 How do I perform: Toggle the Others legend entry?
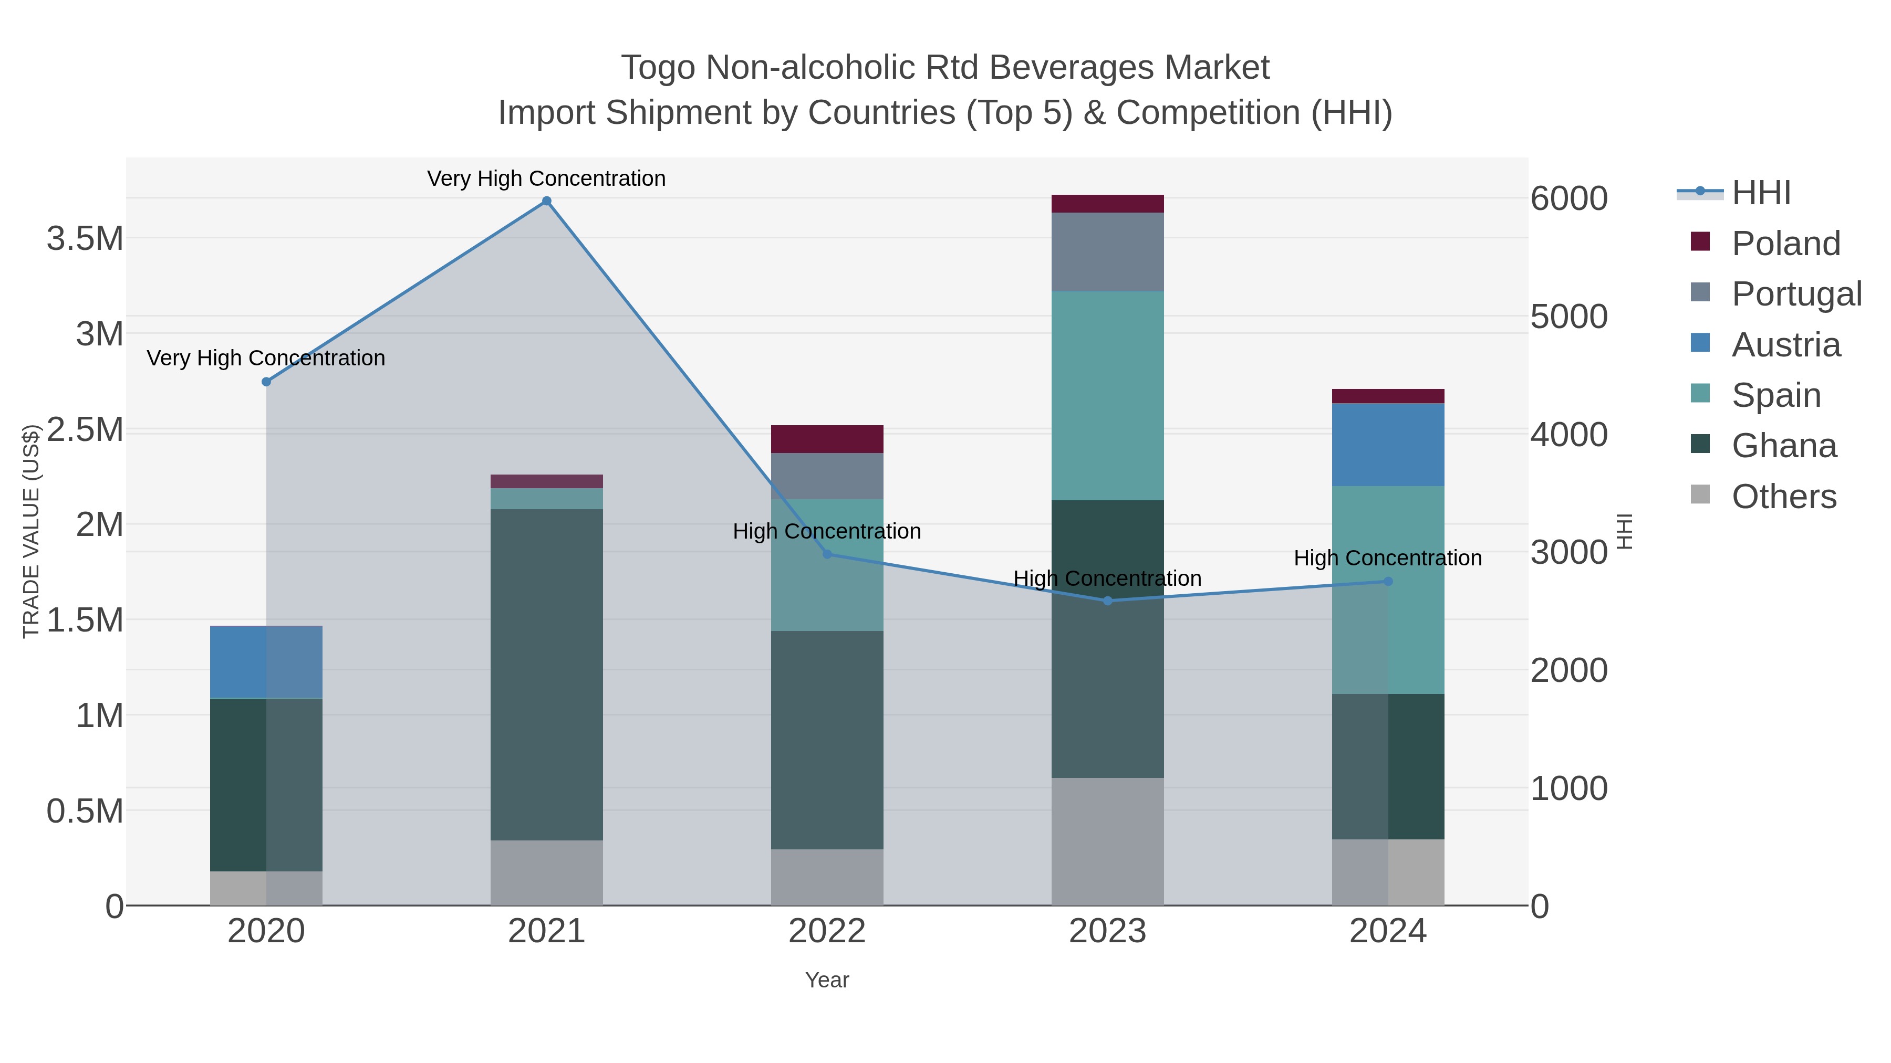1763,497
